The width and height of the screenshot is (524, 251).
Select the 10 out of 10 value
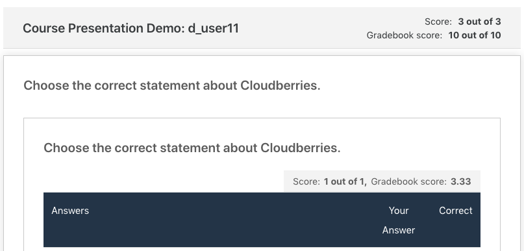click(x=475, y=35)
